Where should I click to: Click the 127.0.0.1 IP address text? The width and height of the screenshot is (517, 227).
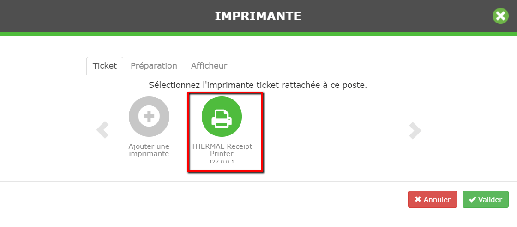pos(222,162)
